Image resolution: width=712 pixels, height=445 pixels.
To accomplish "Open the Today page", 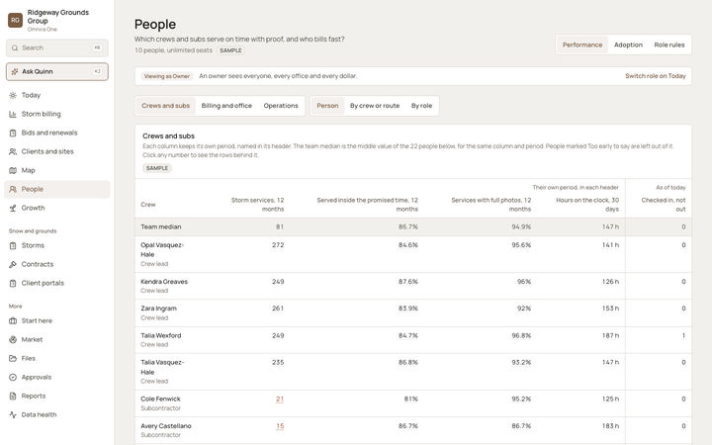I will (x=56, y=95).
